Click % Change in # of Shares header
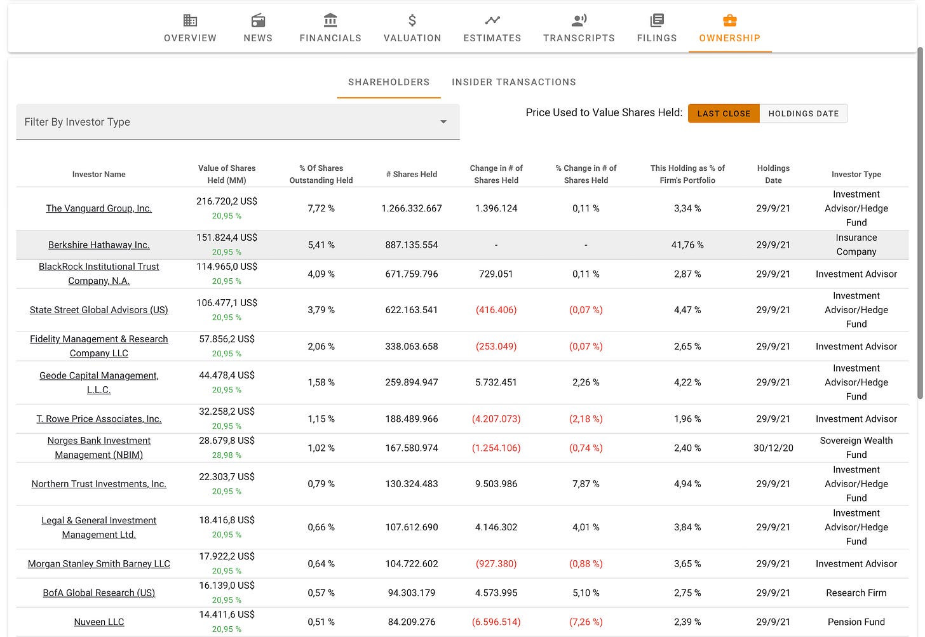Image resolution: width=925 pixels, height=637 pixels. [x=586, y=174]
